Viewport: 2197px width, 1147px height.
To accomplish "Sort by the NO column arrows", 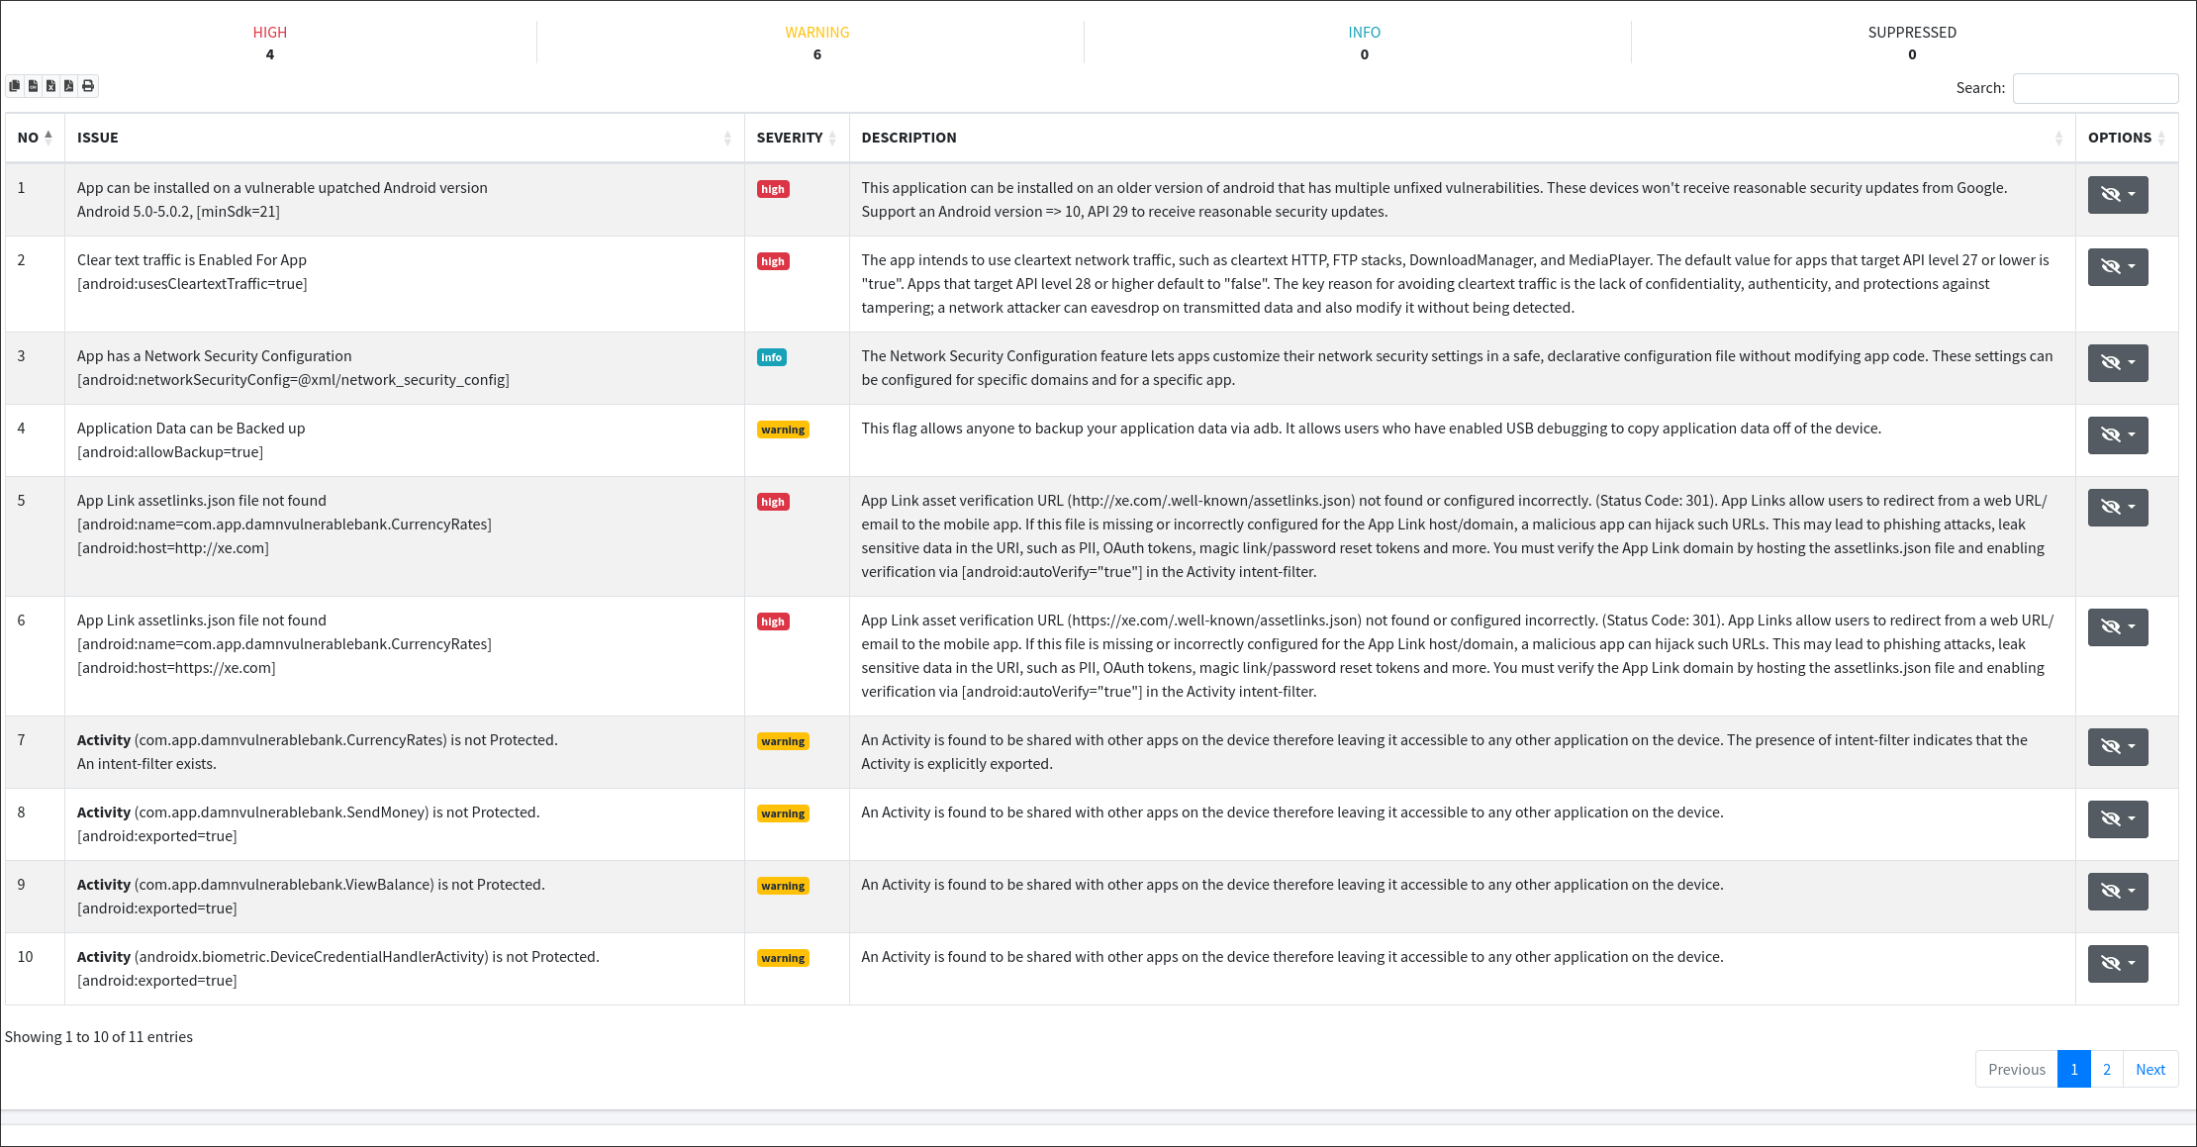I will (48, 138).
